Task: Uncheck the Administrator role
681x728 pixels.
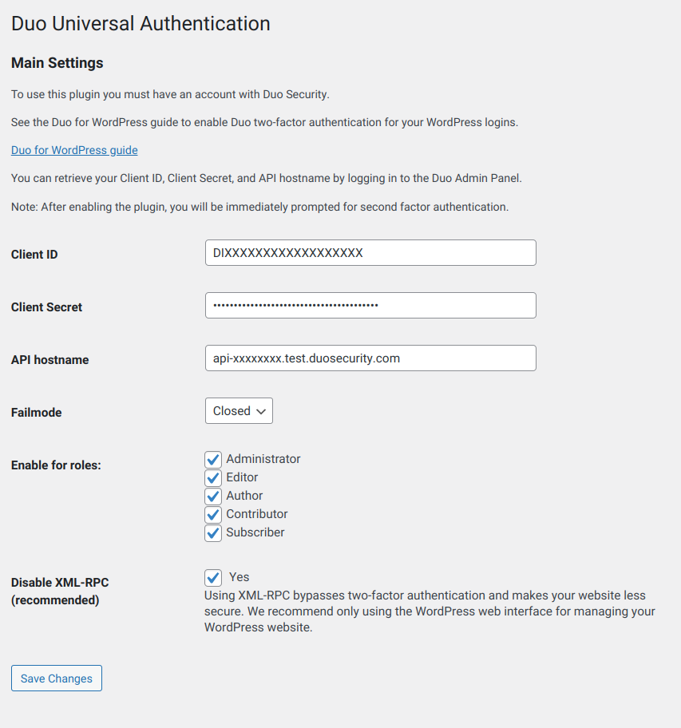Action: tap(212, 459)
